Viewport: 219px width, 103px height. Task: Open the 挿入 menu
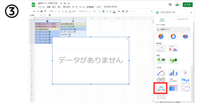(x=60, y=7)
